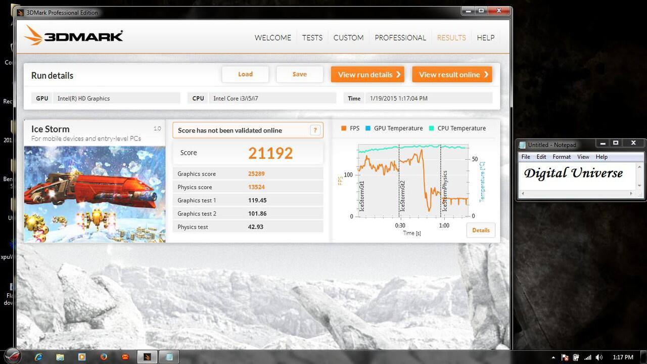Click the Save button
Viewport: 647px width, 364px height.
299,74
